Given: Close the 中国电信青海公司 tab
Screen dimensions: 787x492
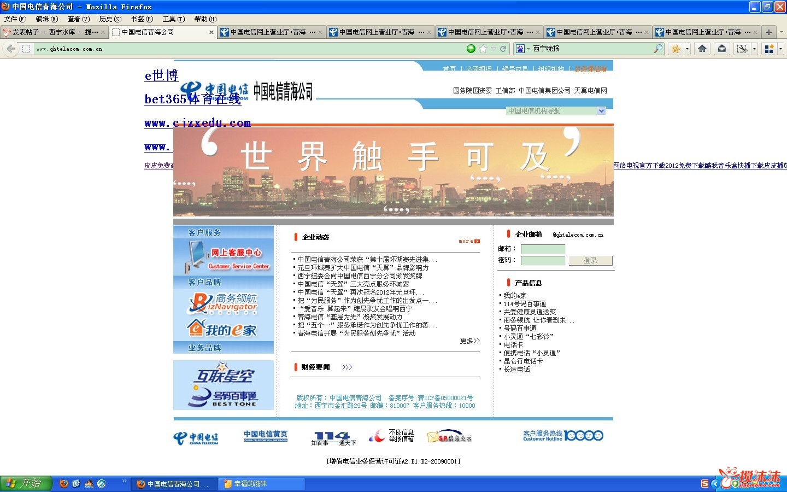Looking at the screenshot, I should tap(212, 32).
